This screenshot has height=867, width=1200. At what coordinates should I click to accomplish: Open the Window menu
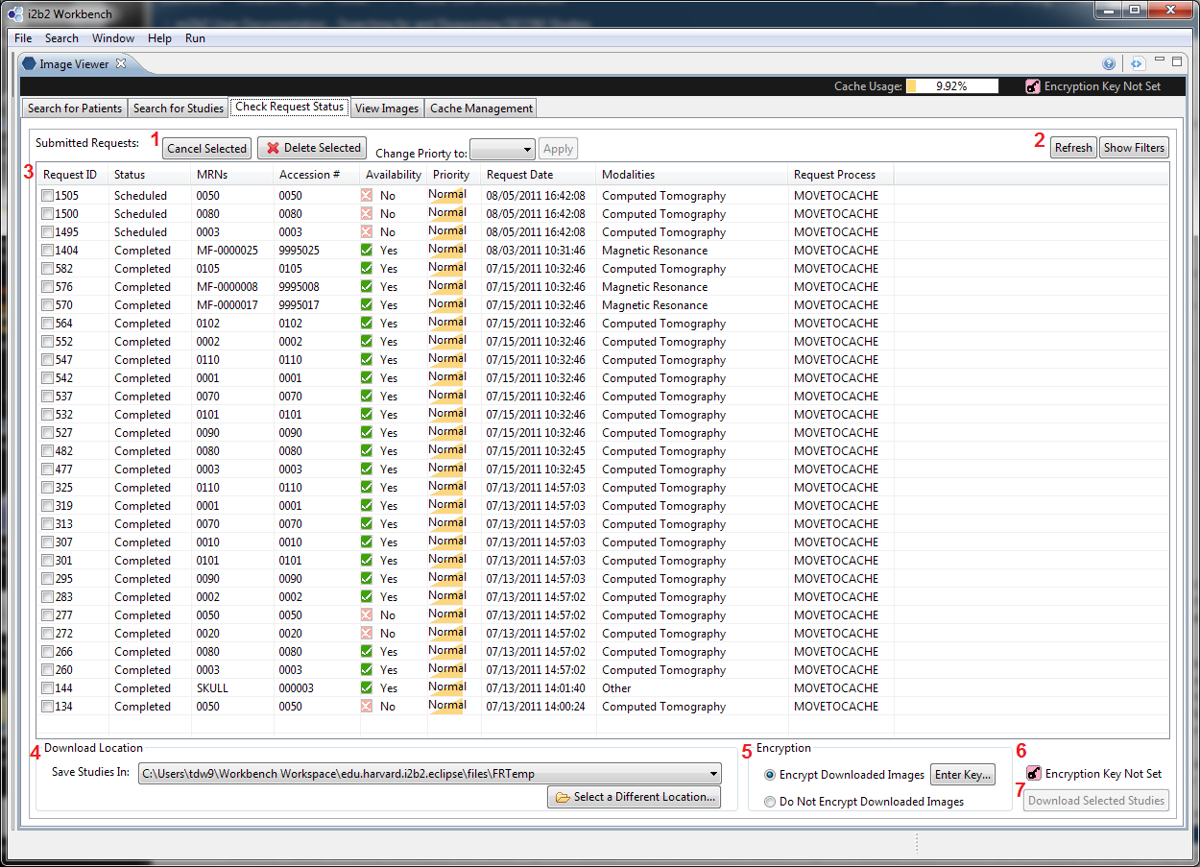(x=113, y=38)
